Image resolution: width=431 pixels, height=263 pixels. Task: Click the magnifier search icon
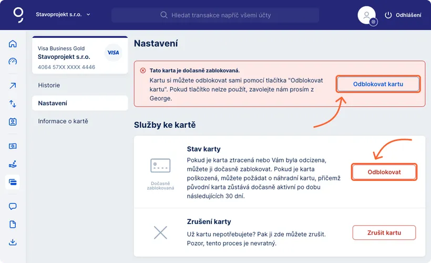click(x=164, y=15)
